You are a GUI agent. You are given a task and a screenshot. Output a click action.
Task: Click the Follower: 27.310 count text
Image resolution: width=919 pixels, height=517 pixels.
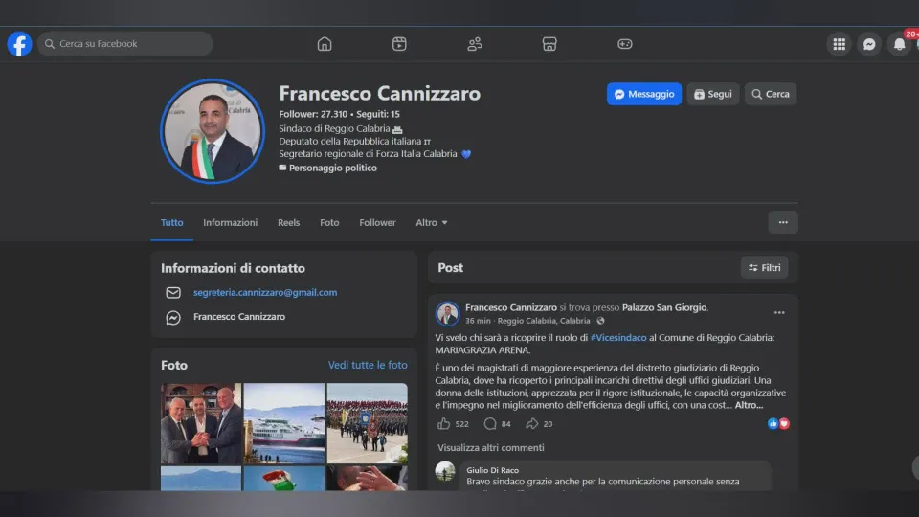(x=313, y=114)
